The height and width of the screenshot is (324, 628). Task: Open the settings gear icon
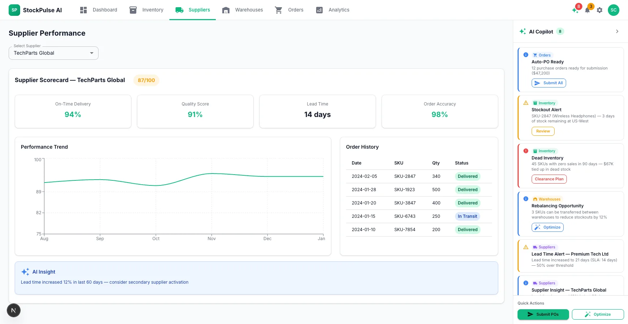(x=600, y=10)
